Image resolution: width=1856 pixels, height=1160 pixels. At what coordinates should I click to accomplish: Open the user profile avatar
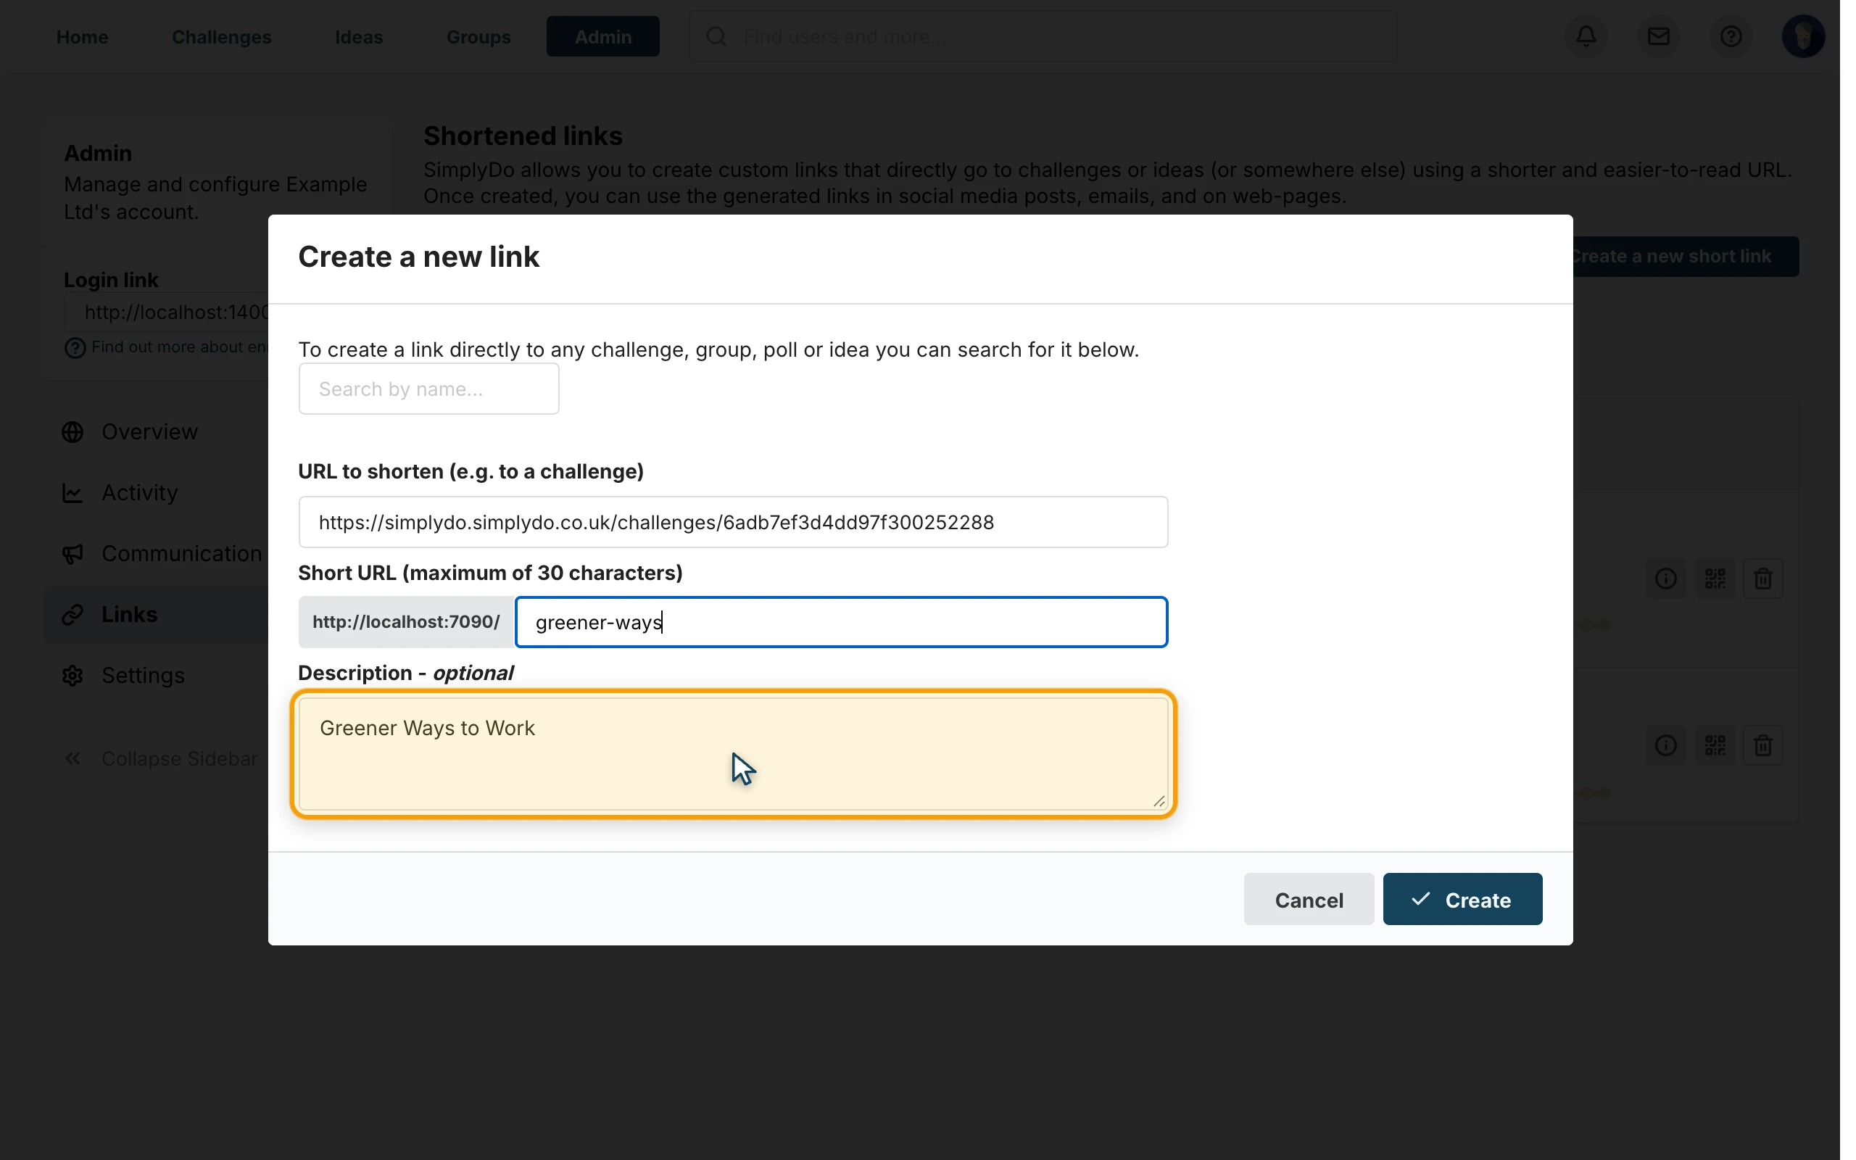[1802, 36]
